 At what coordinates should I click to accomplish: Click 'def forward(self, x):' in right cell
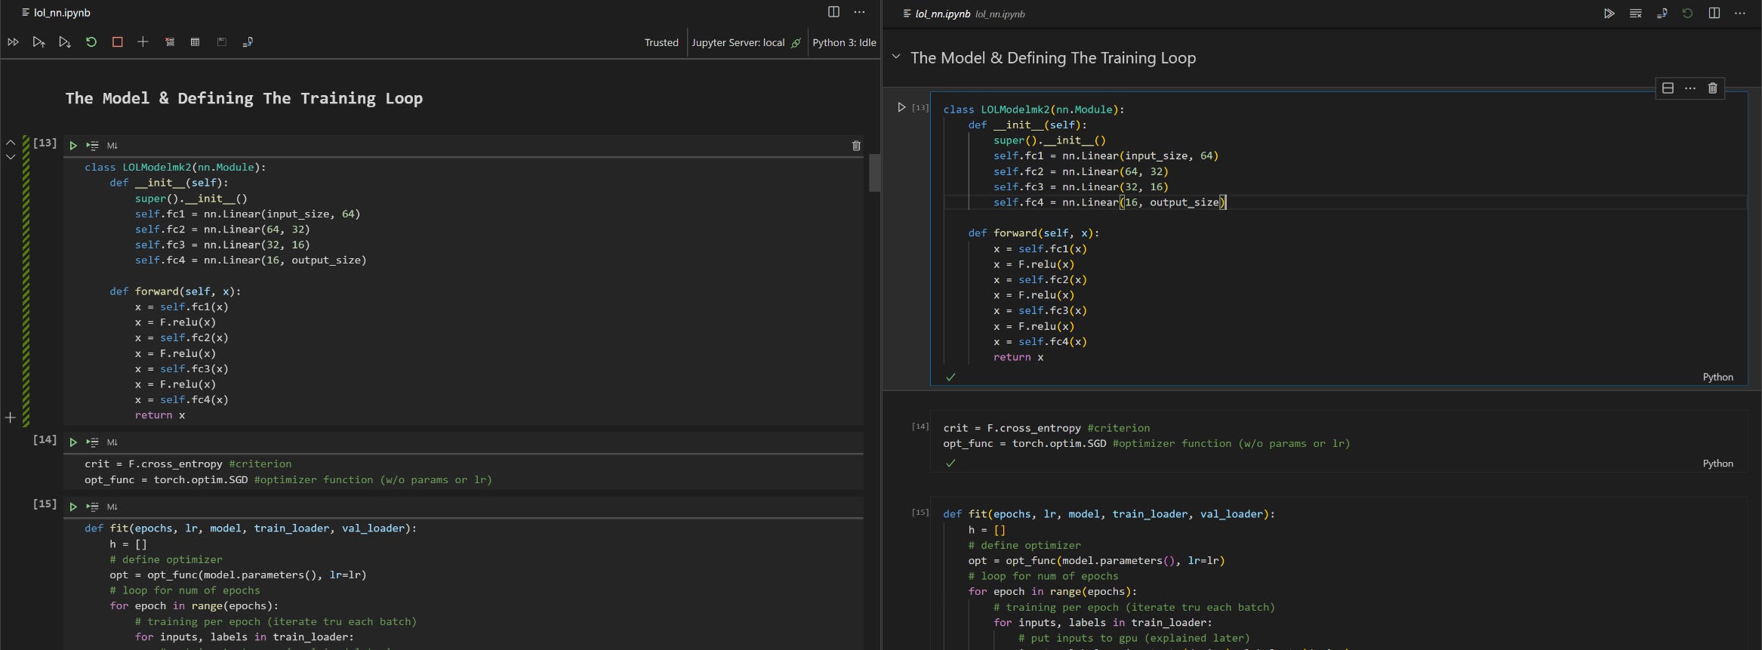click(1033, 233)
